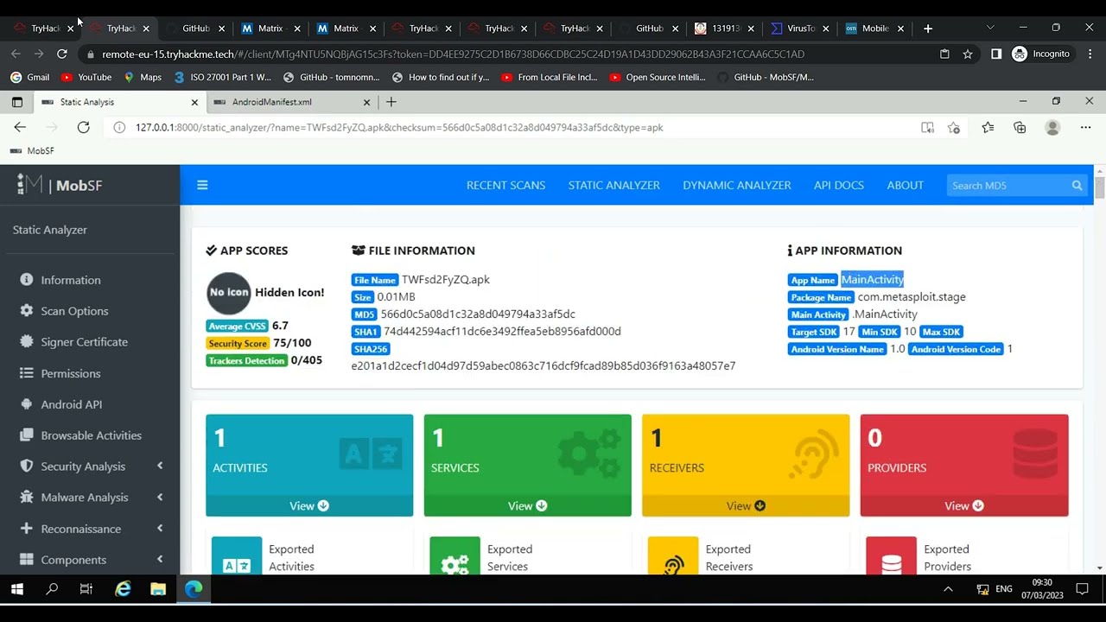Bookmark this page with Chrome star icon

968,54
